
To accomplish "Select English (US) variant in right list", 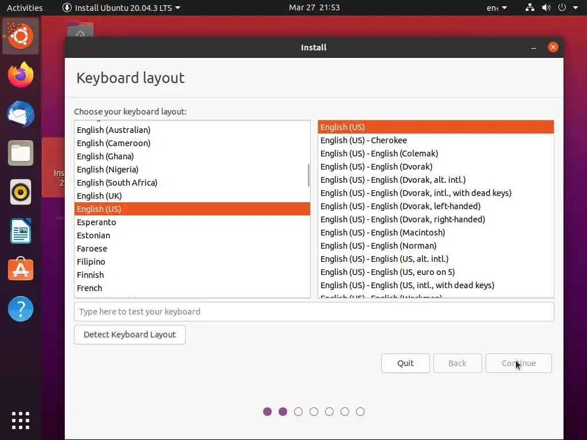I will [436, 127].
